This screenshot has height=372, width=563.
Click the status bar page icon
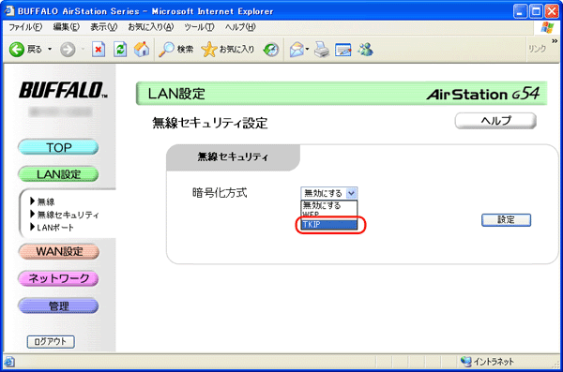click(x=9, y=362)
